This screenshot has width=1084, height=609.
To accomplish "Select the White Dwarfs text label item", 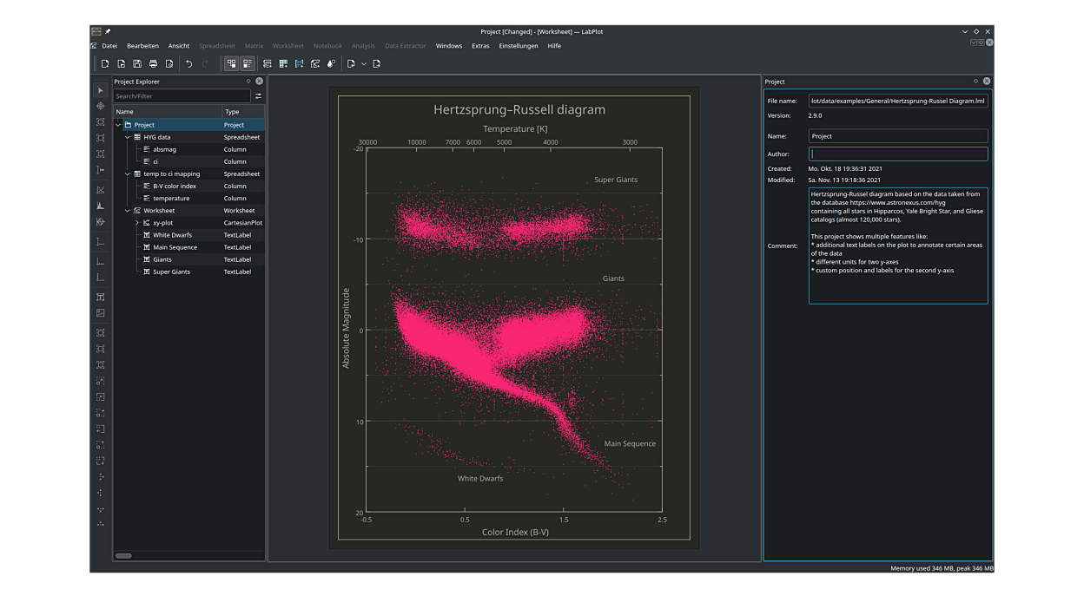I will point(172,235).
